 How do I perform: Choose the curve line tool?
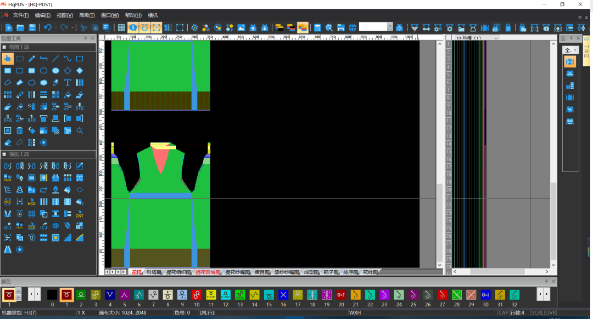68,59
